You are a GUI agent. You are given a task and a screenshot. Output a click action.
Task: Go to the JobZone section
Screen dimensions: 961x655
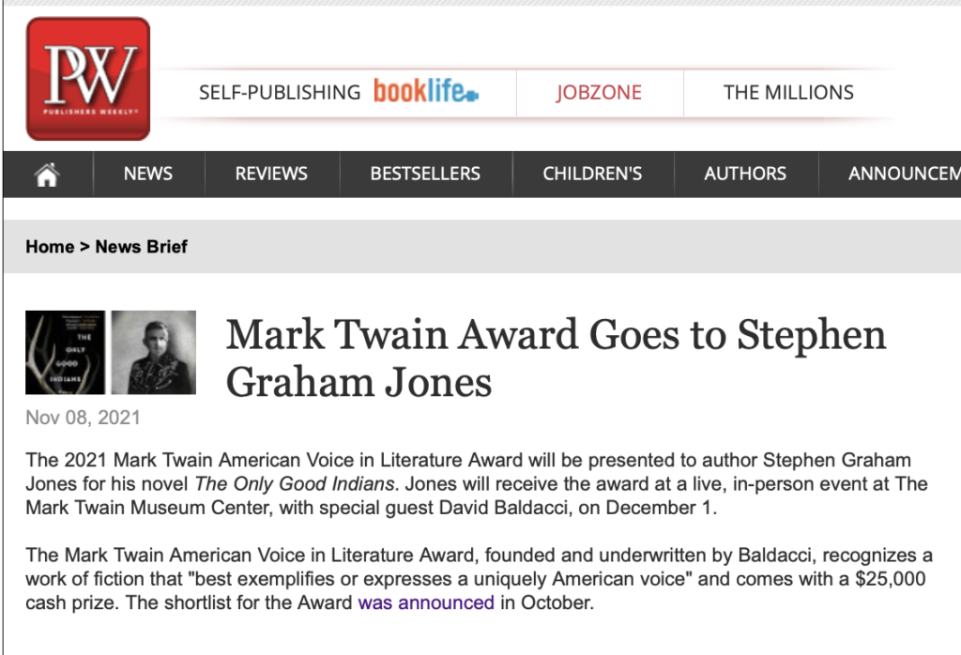click(x=599, y=92)
